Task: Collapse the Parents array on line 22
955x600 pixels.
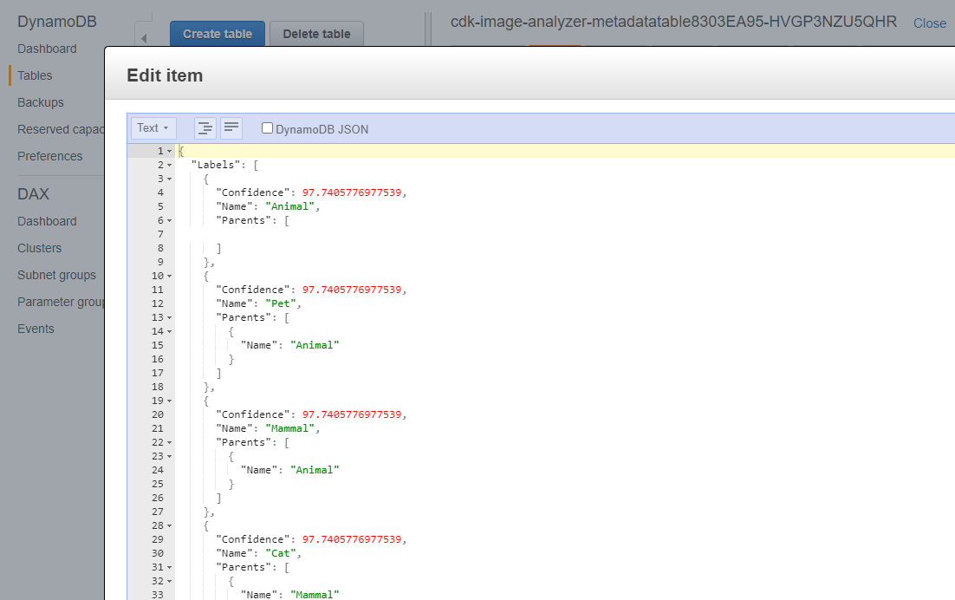Action: click(x=169, y=443)
